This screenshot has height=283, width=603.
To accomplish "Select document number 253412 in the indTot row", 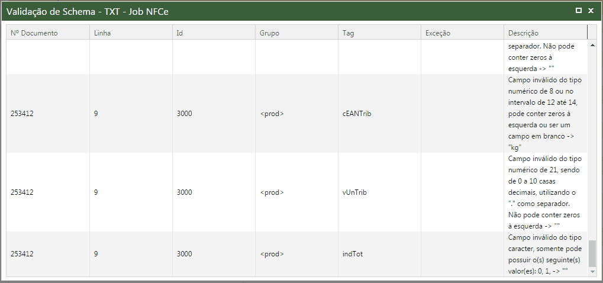I will click(22, 254).
